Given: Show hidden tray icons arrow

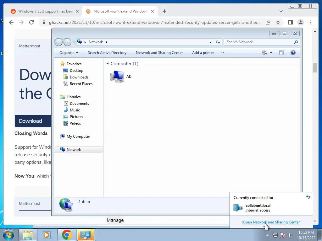Looking at the screenshot, I should pos(267,235).
